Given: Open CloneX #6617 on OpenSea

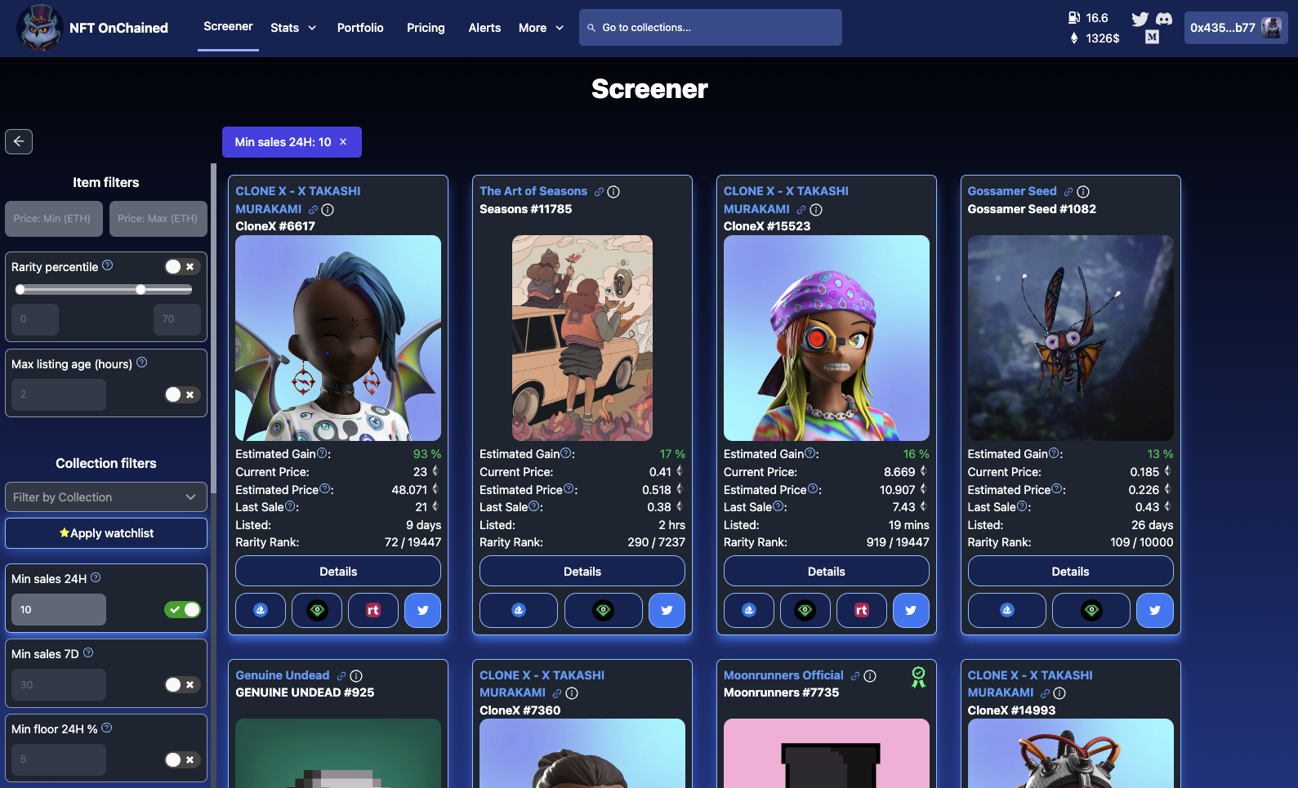Looking at the screenshot, I should [261, 610].
